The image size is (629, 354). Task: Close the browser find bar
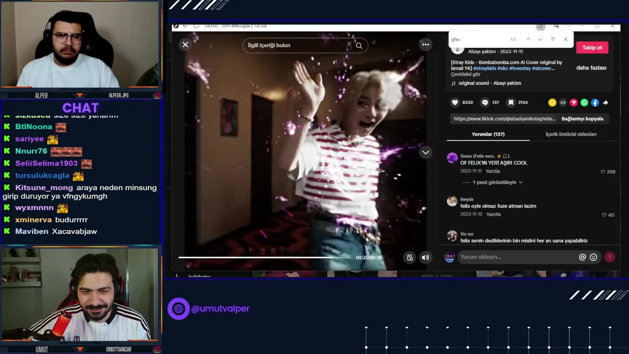click(566, 39)
